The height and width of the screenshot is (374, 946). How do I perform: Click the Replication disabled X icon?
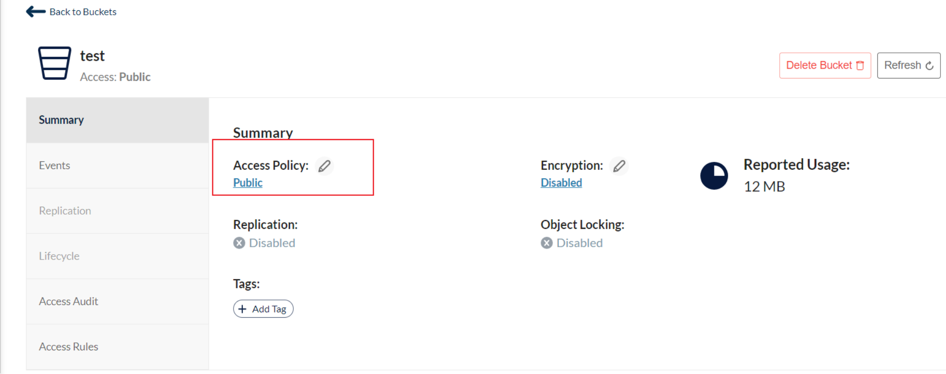pyautogui.click(x=239, y=243)
